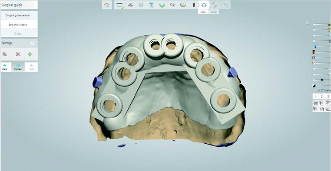Switch to the Lower jaw tab
The width and height of the screenshot is (331, 171).
(214, 12)
